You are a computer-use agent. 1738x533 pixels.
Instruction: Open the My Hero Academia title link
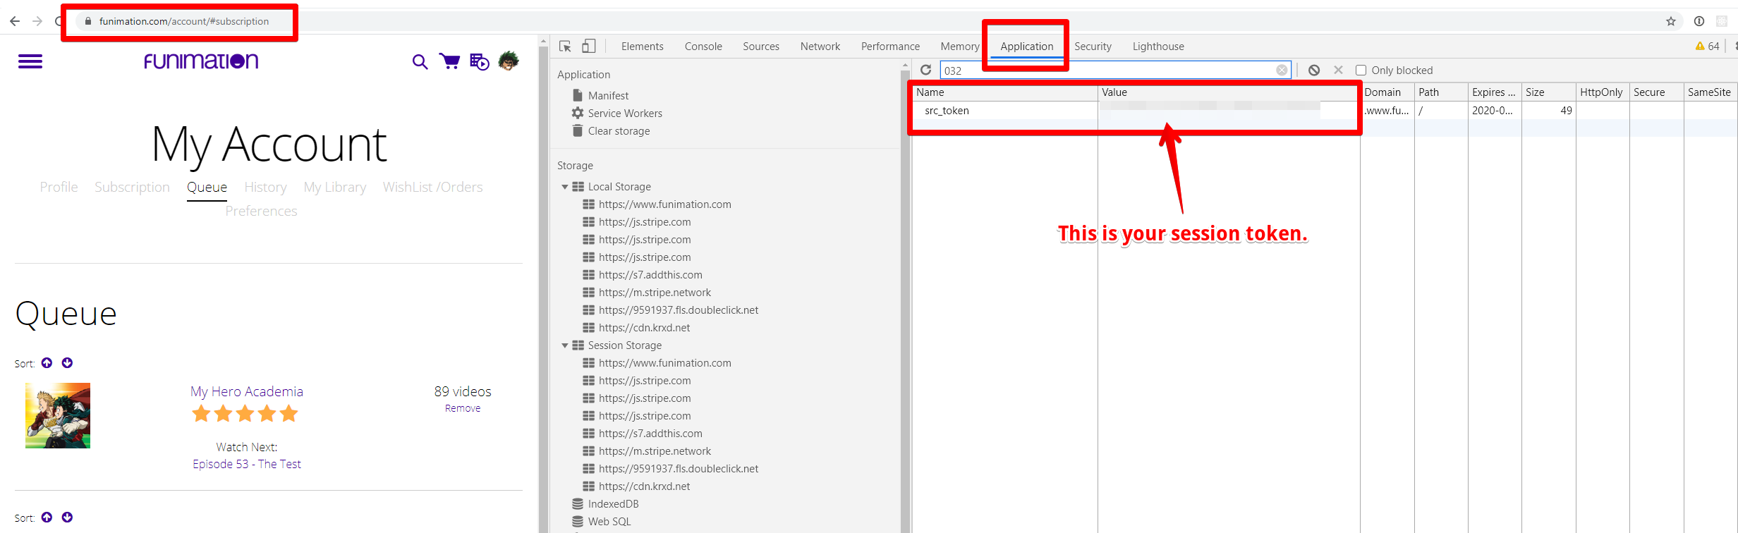247,391
